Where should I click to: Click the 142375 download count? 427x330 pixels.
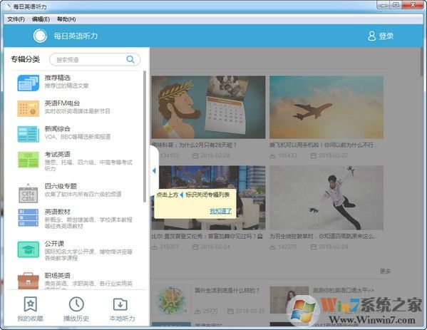coord(287,247)
